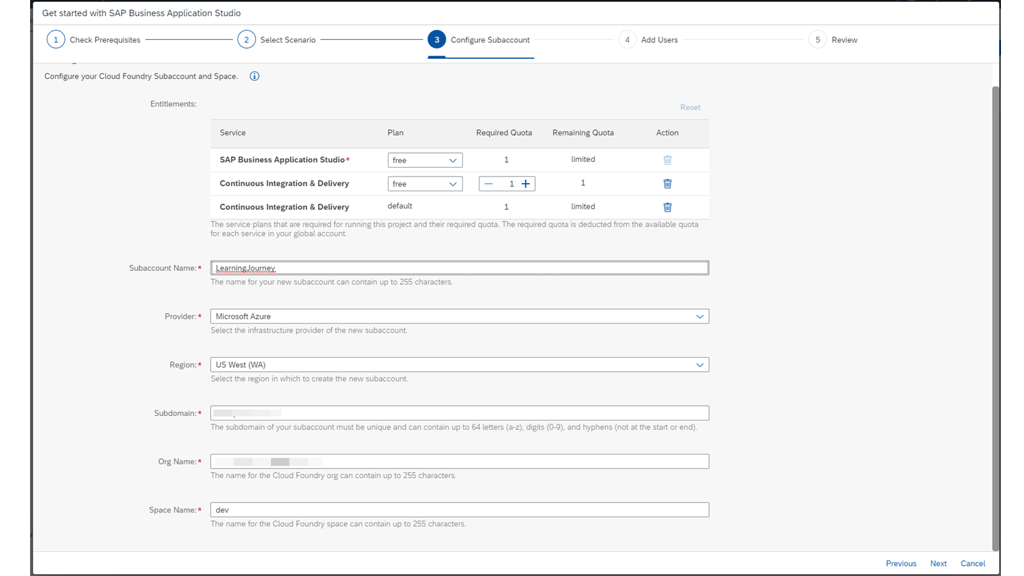Click the info icon beside Cloud Foundry description

(x=255, y=76)
